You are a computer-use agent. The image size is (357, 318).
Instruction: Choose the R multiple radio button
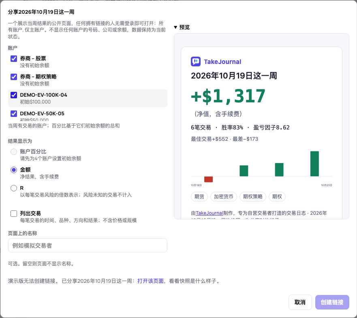point(14,188)
